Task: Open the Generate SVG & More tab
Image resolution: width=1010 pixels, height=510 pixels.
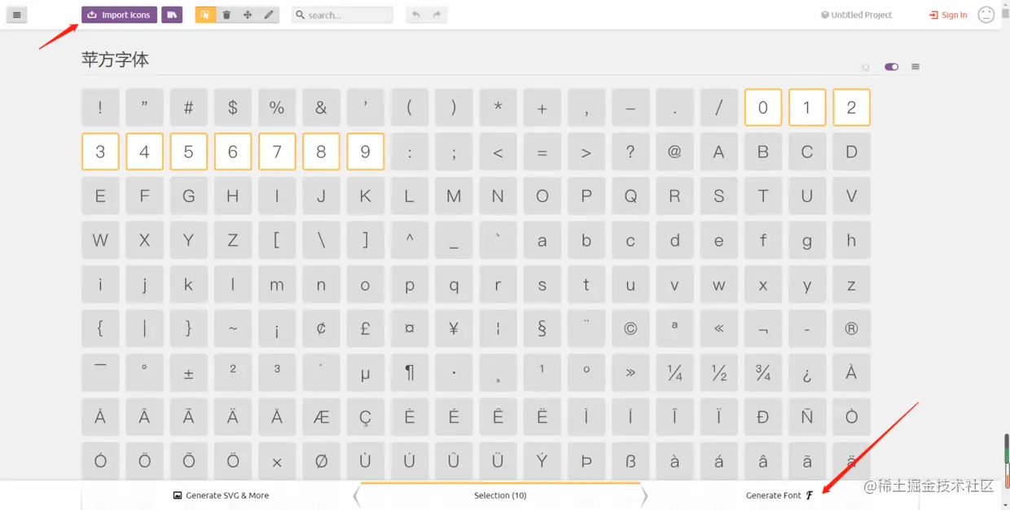Action: coord(221,495)
